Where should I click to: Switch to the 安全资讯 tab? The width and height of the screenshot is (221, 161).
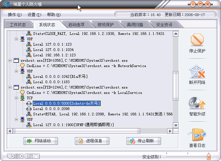pyautogui.click(x=164, y=25)
